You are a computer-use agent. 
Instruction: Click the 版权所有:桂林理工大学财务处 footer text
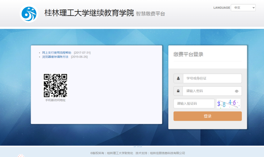click(112, 153)
